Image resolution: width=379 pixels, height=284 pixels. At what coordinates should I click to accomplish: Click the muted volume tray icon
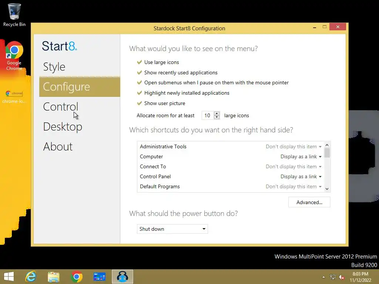tap(342, 277)
